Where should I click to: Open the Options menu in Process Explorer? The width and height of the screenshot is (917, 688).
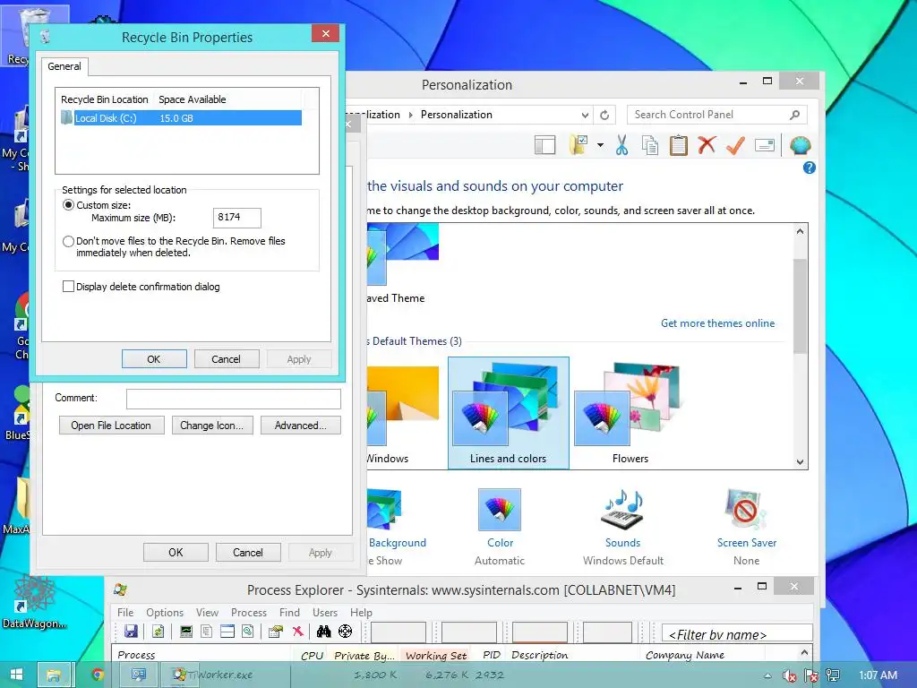pyautogui.click(x=165, y=612)
